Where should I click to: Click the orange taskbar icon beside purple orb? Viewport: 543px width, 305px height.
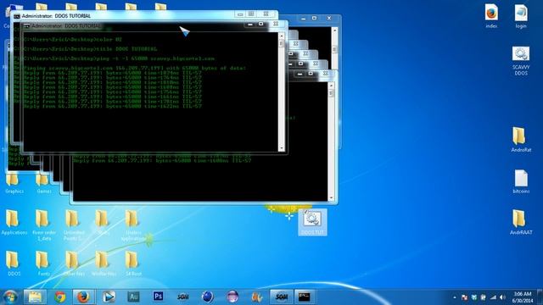256,297
